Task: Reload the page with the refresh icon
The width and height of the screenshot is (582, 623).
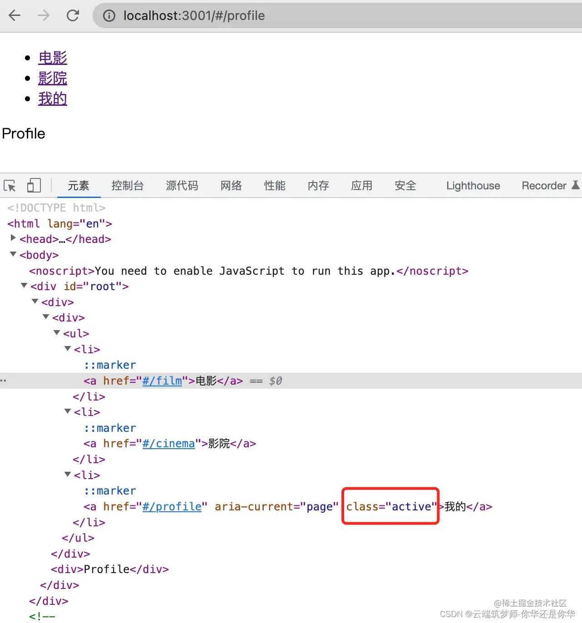Action: (73, 15)
